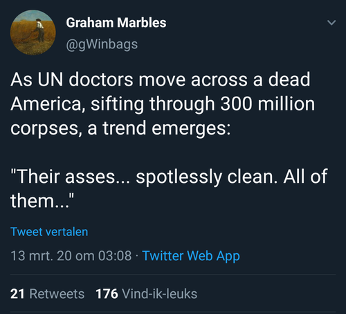
Task: Open the Graham Marbles display name
Action: (x=116, y=23)
